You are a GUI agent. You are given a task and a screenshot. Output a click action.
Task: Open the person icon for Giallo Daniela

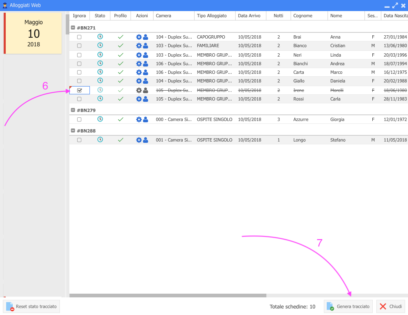pos(145,81)
